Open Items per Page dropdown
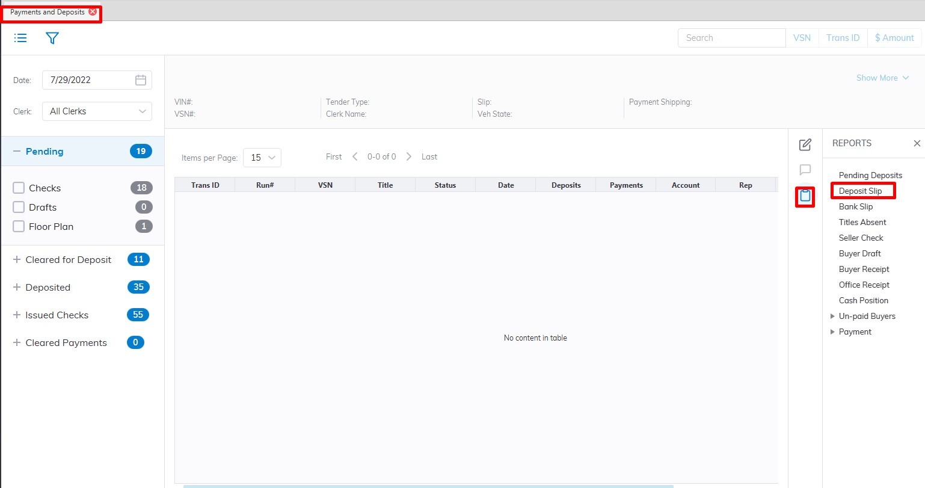Image resolution: width=925 pixels, height=488 pixels. click(262, 158)
